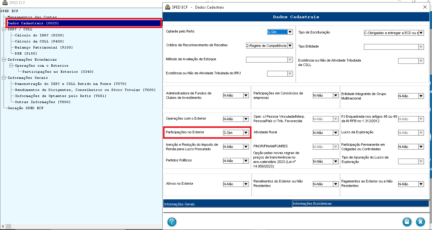Select Outras Informações [Y800]
Viewport: 432px width, 230px height.
(43, 102)
